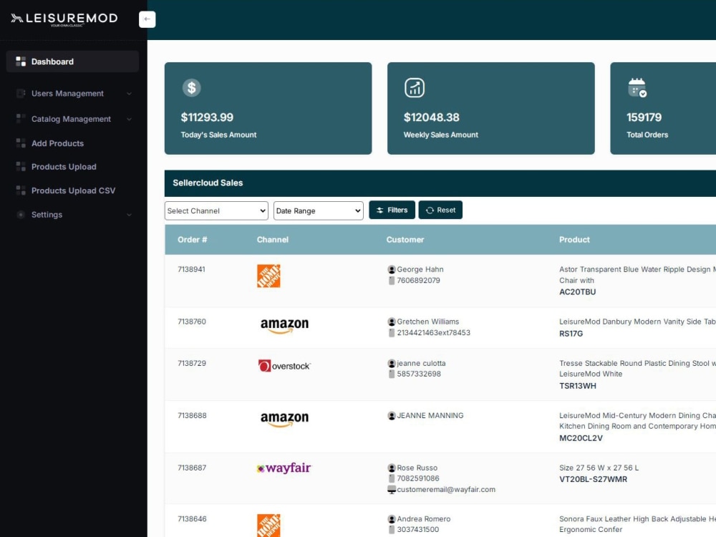Click the Wayfair logo for order 7138687
The image size is (716, 537).
(x=284, y=468)
